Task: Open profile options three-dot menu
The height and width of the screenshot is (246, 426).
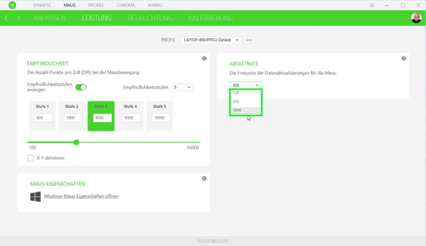Action: [249, 40]
